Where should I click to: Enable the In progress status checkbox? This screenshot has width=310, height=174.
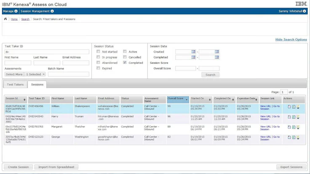click(x=98, y=57)
